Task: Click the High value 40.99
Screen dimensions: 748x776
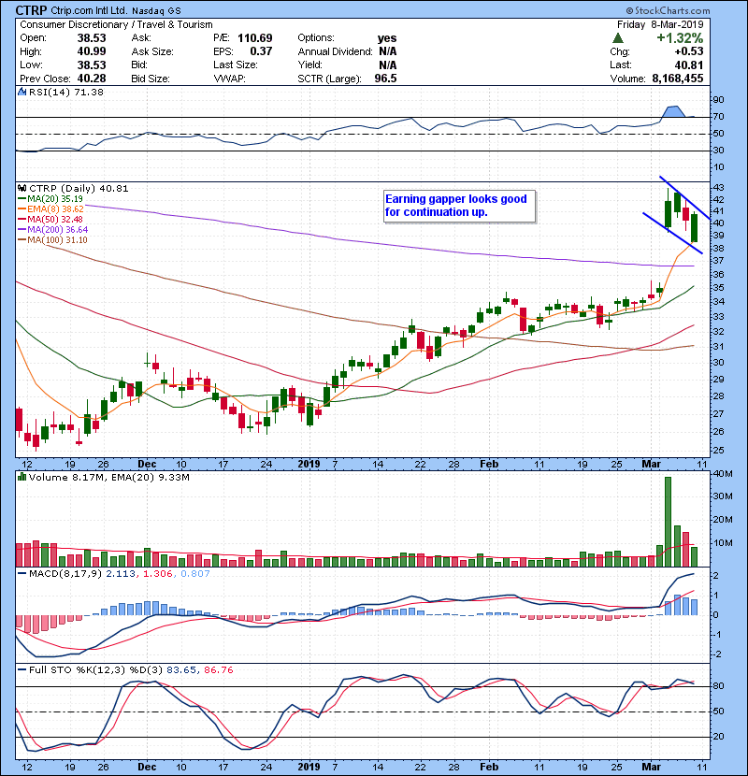Action: click(x=92, y=51)
